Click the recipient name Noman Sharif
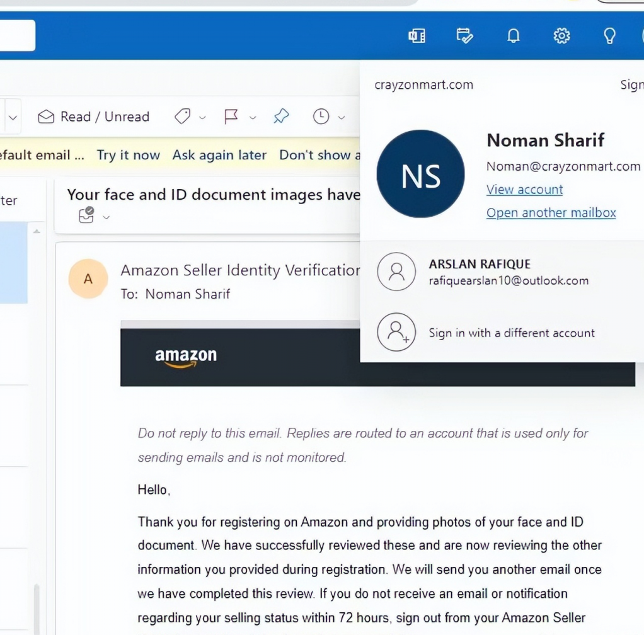The width and height of the screenshot is (644, 635). [188, 294]
